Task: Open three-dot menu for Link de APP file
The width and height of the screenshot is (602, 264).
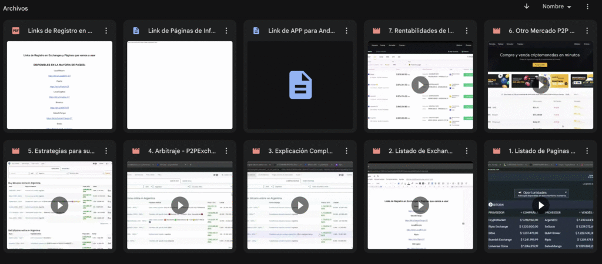Action: pos(346,31)
